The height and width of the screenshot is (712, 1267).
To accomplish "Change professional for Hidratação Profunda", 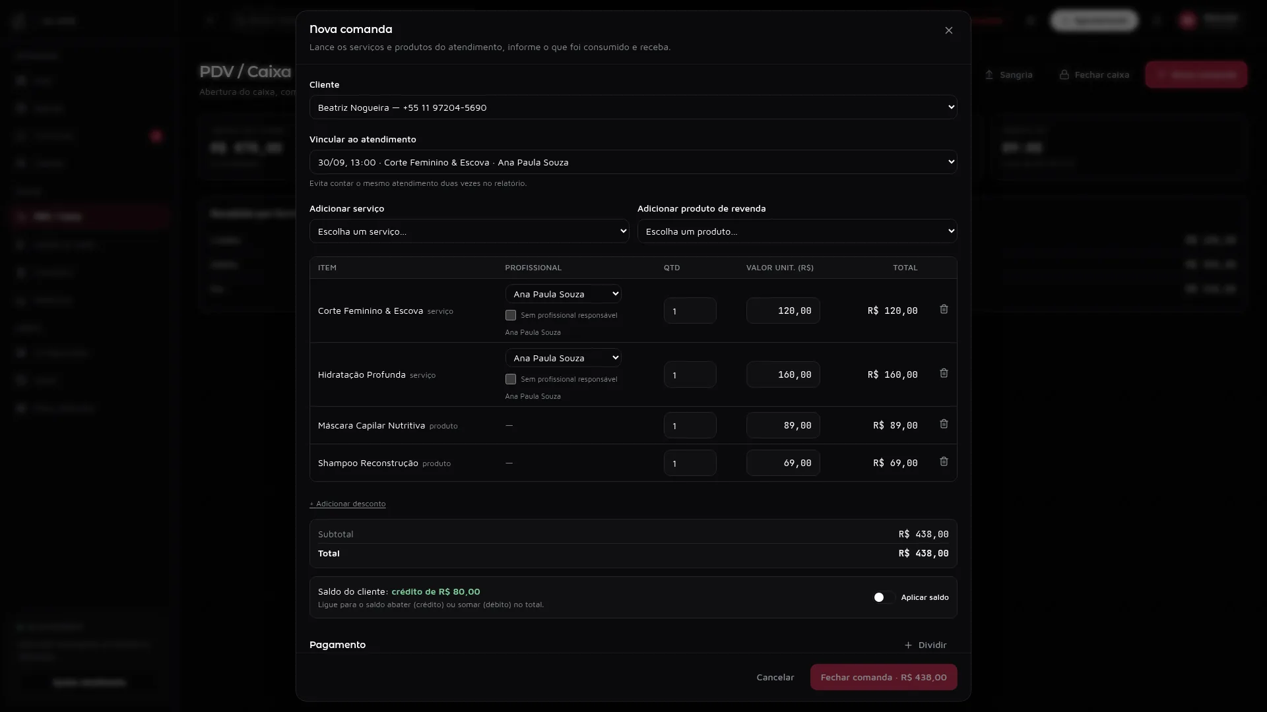I will [x=563, y=358].
